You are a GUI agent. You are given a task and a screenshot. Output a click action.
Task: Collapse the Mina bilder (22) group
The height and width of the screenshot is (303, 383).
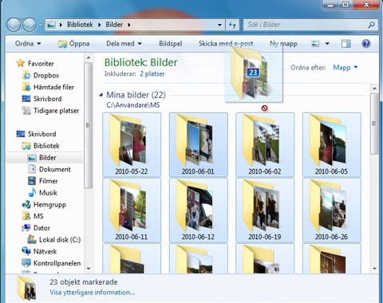coord(101,95)
